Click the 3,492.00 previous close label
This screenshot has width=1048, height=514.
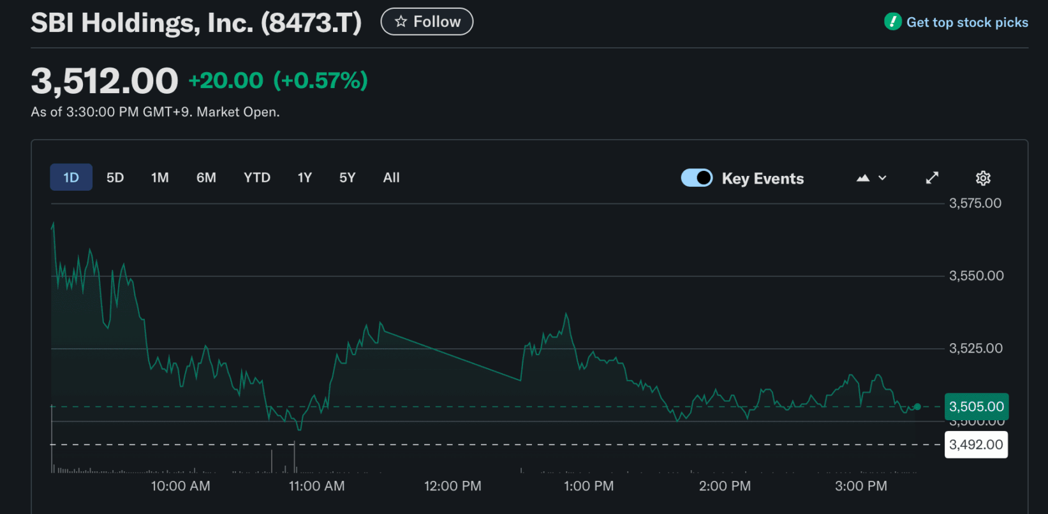[976, 444]
